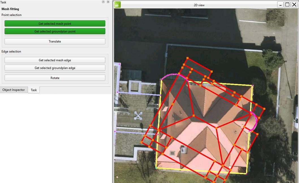Pick the green corner point at groundplan bottom-left
The height and width of the screenshot is (183, 299).
pyautogui.click(x=156, y=168)
